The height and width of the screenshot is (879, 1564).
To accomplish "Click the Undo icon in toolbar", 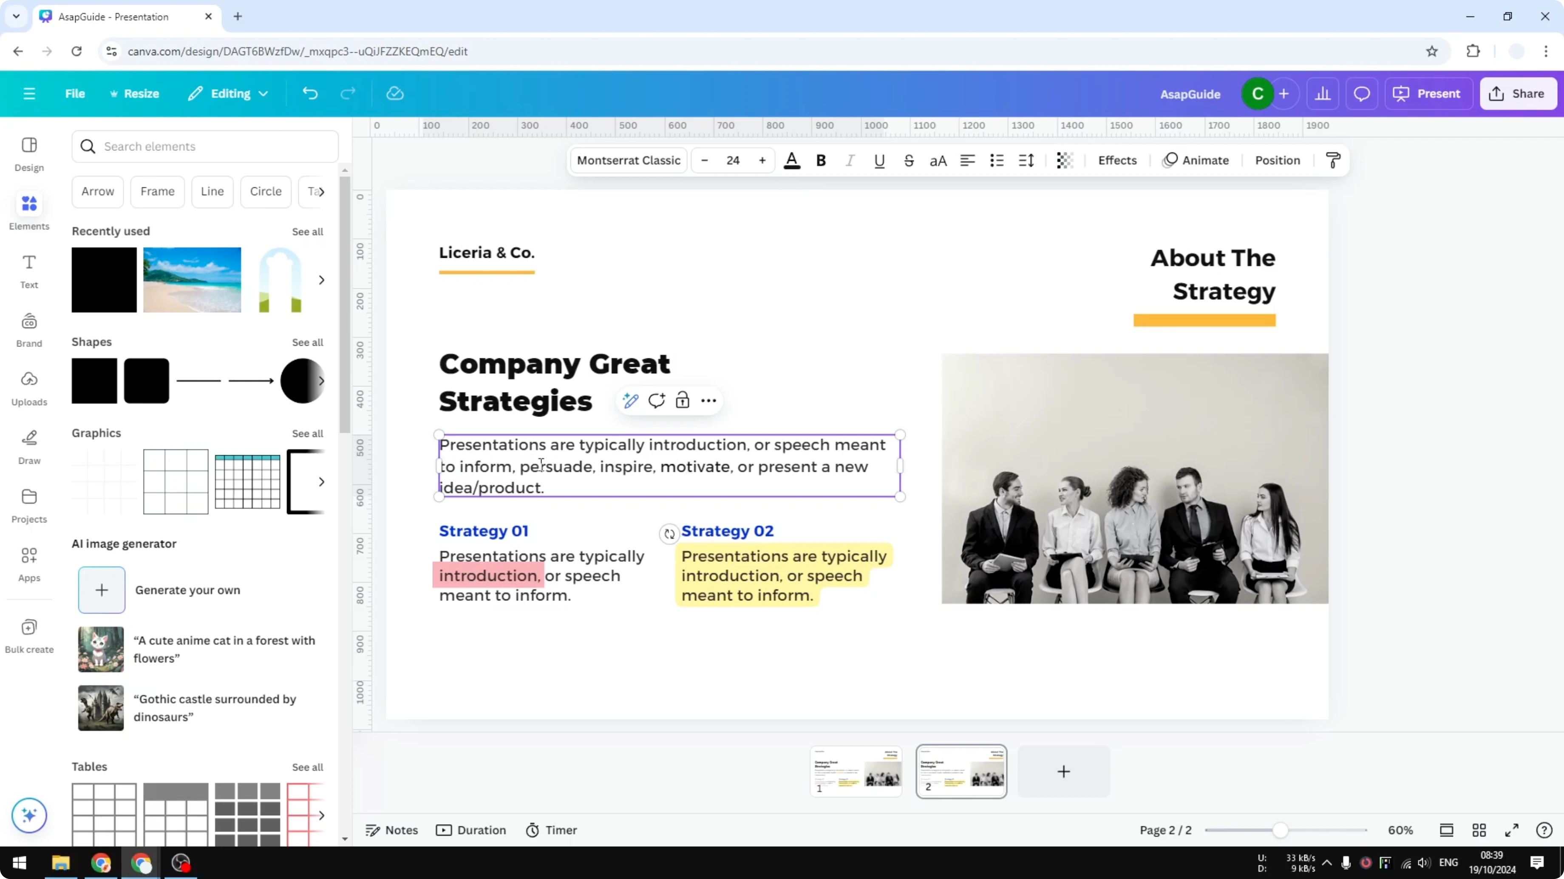I will [310, 93].
